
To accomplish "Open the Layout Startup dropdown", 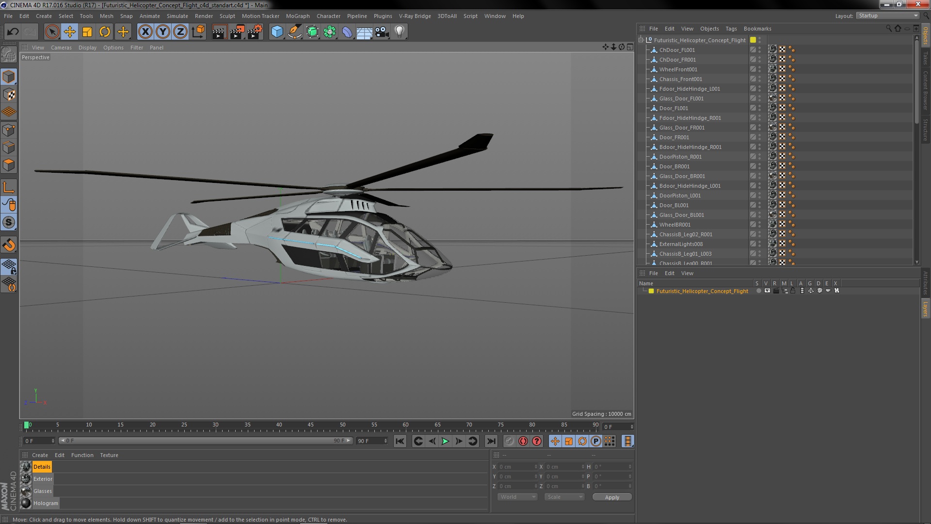I will (x=888, y=16).
